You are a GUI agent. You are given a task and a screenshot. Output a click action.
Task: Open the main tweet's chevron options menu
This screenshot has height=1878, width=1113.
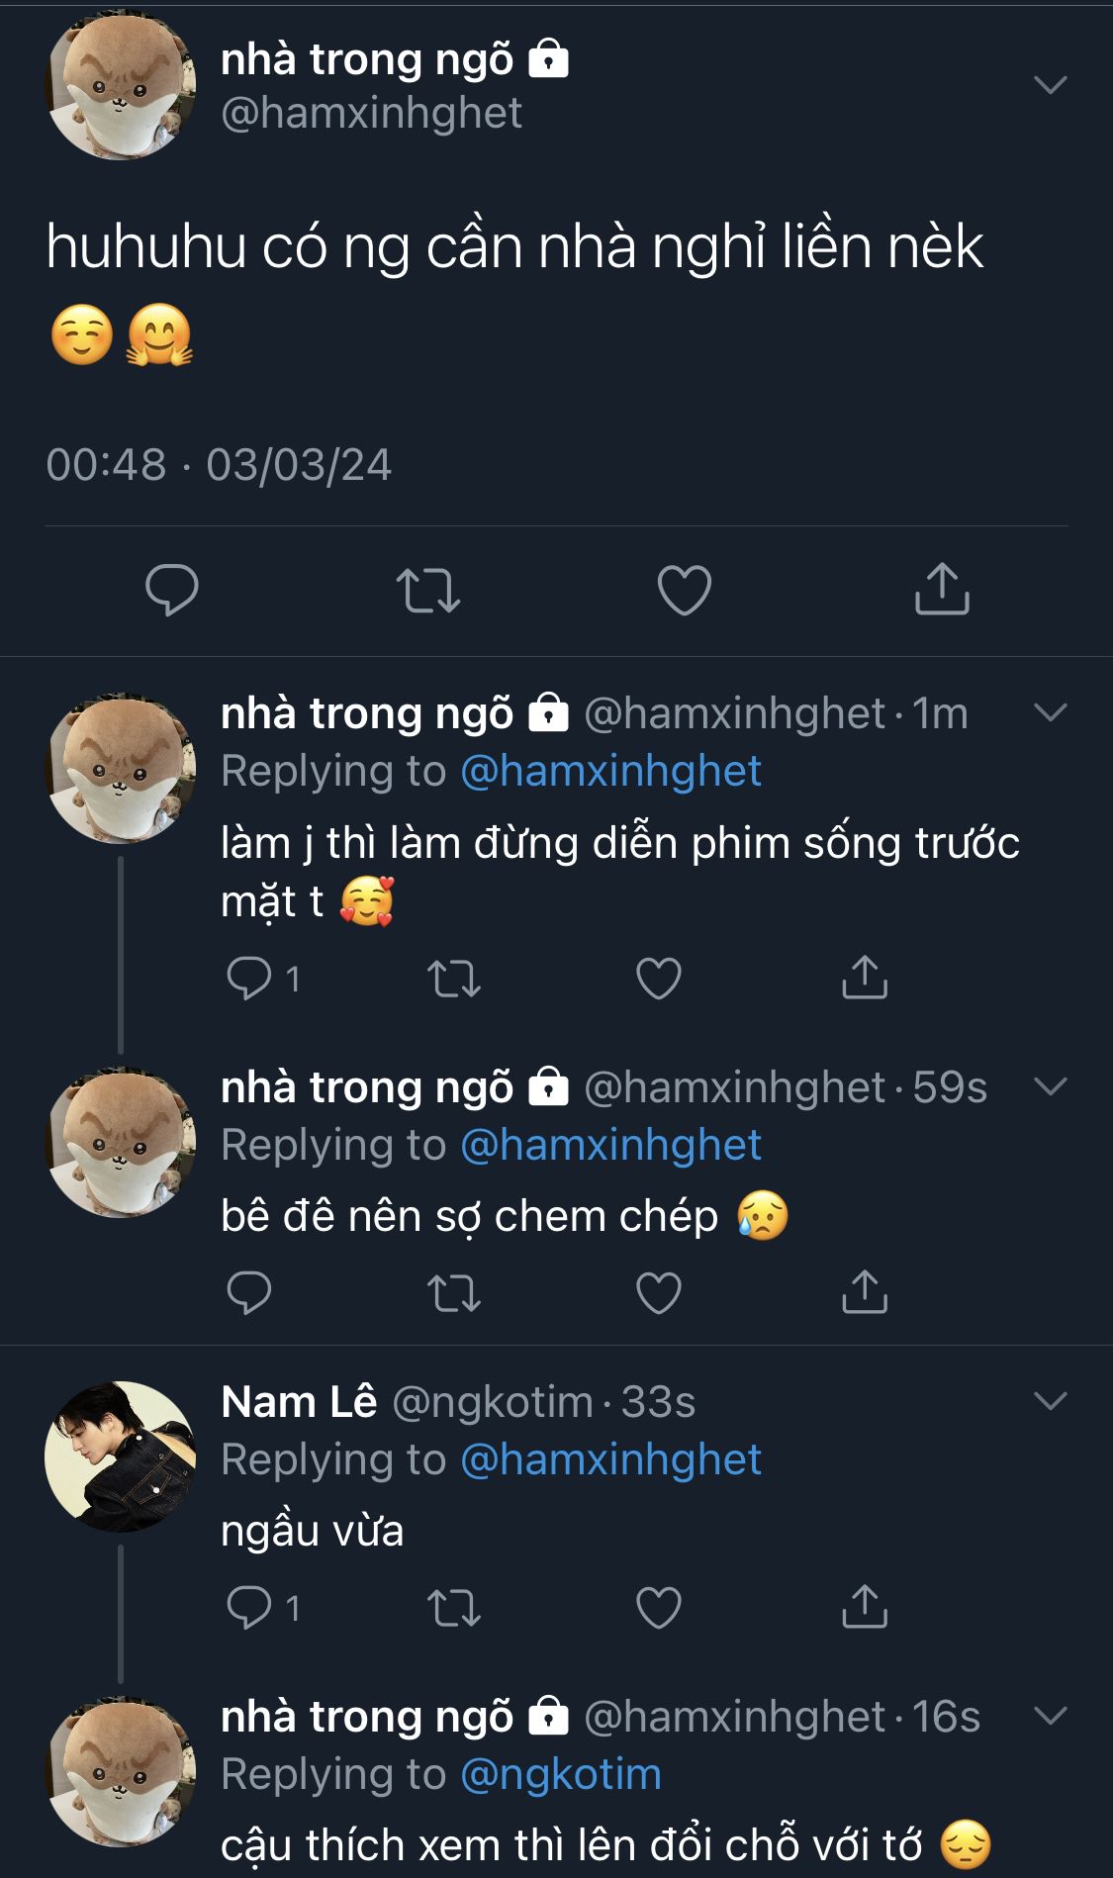1050,85
